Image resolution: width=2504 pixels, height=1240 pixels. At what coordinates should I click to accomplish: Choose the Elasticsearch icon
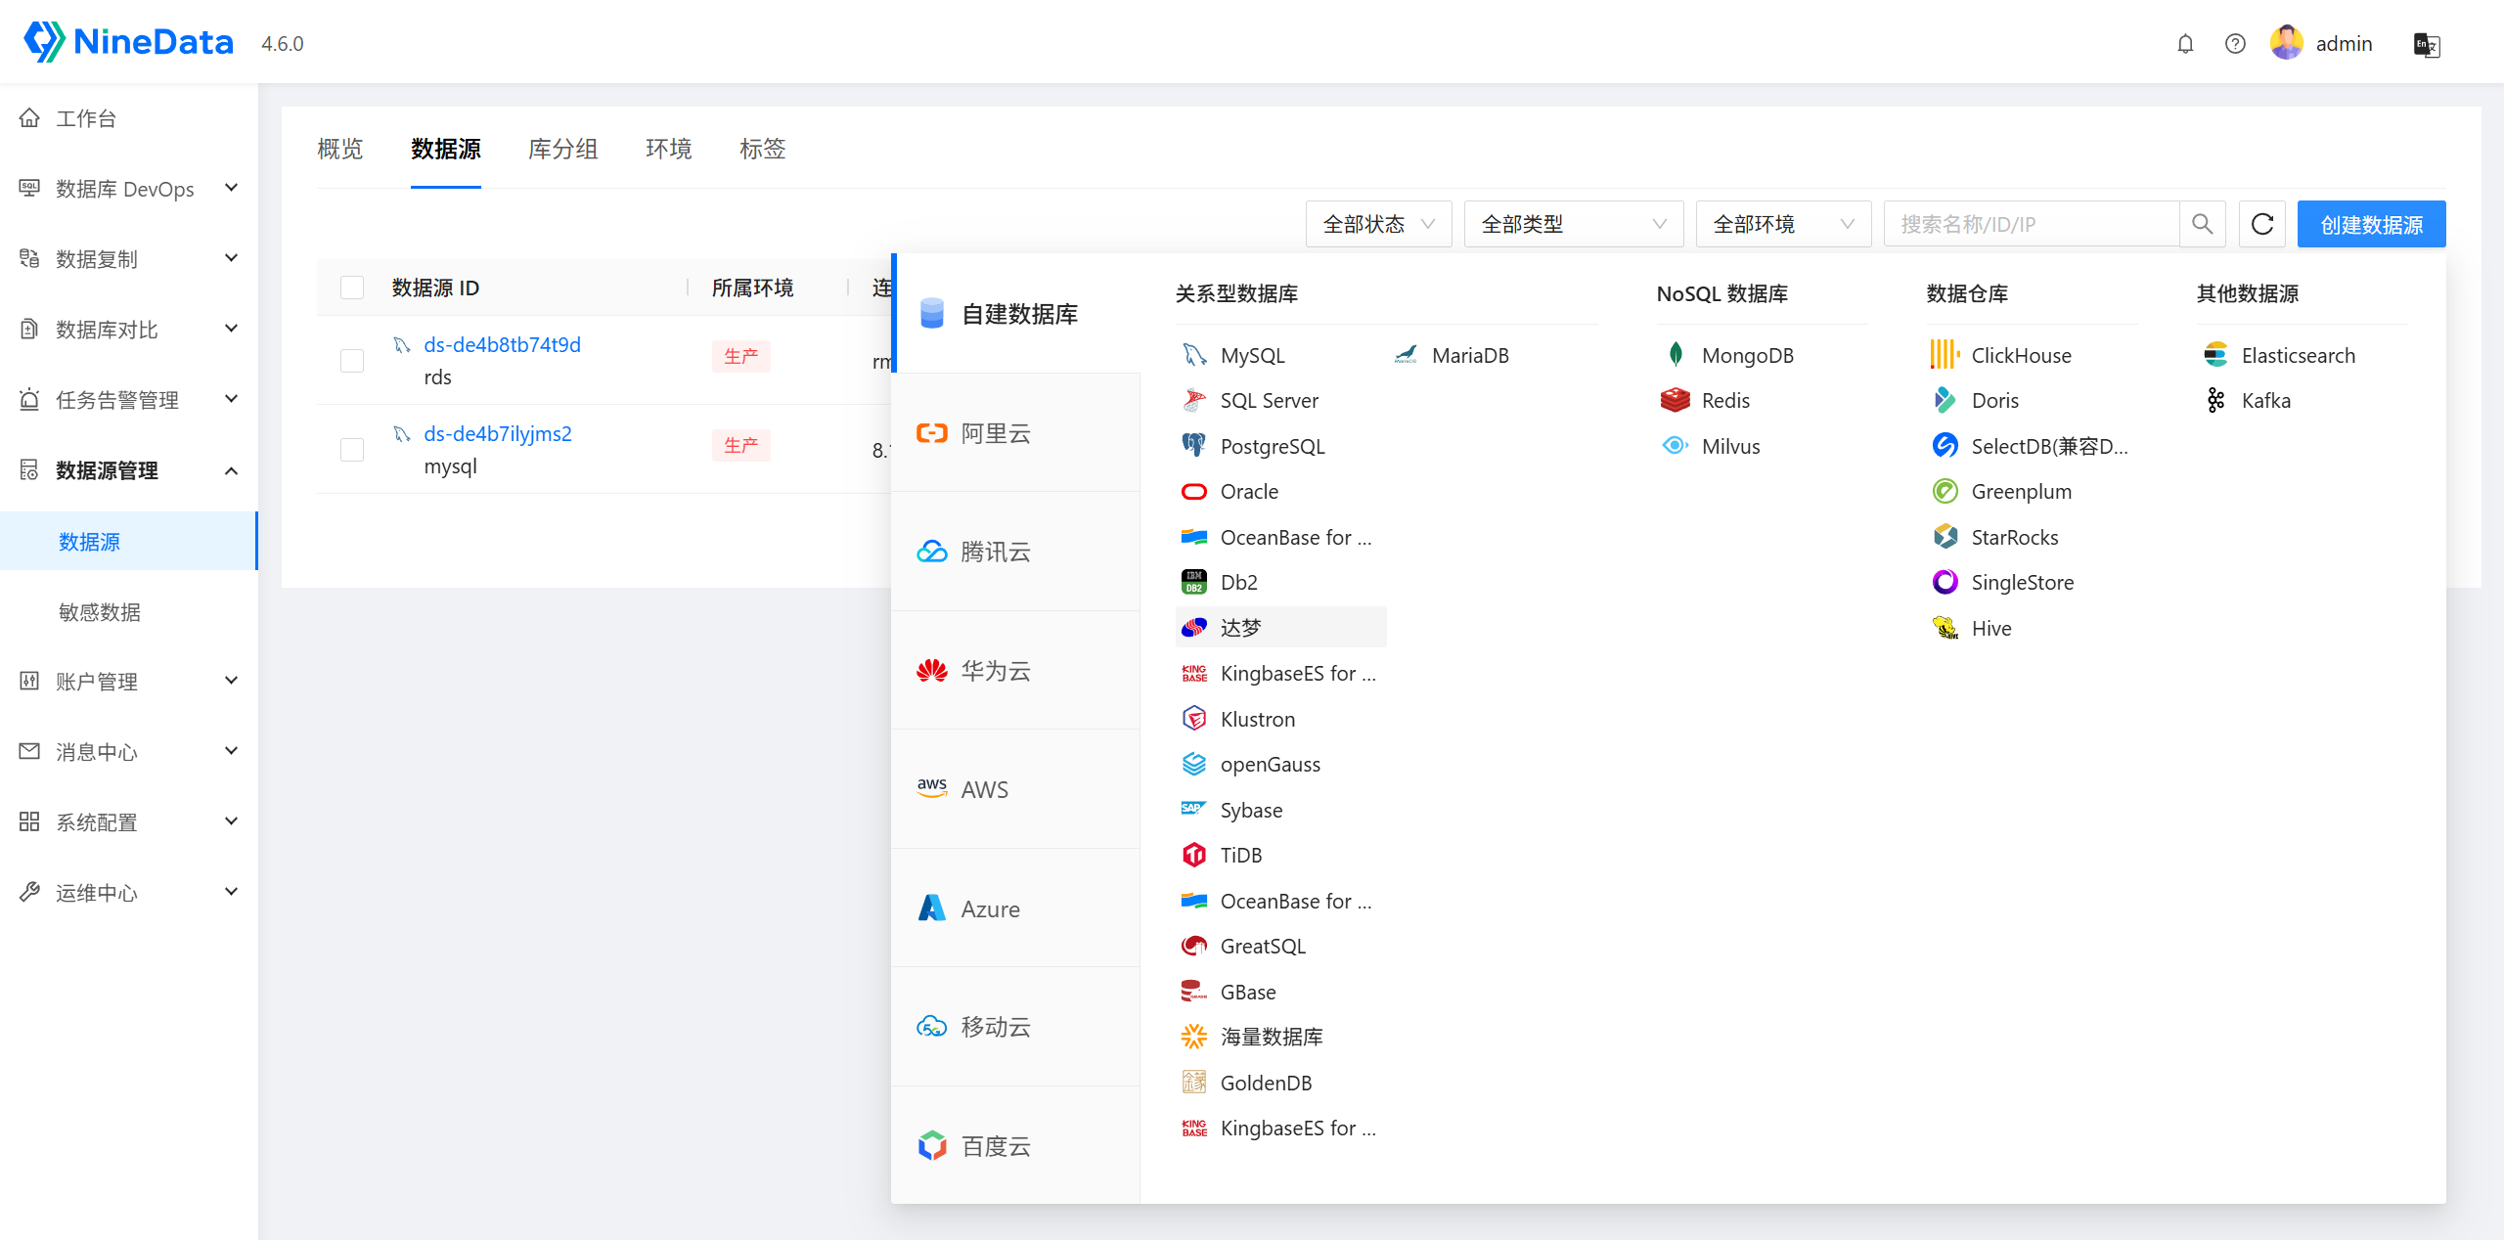[2215, 355]
